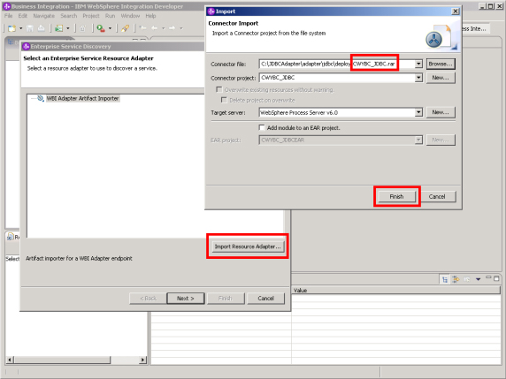This screenshot has height=379, width=506.
Task: Click Next > in Enterprise Service Discovery
Action: [x=186, y=298]
